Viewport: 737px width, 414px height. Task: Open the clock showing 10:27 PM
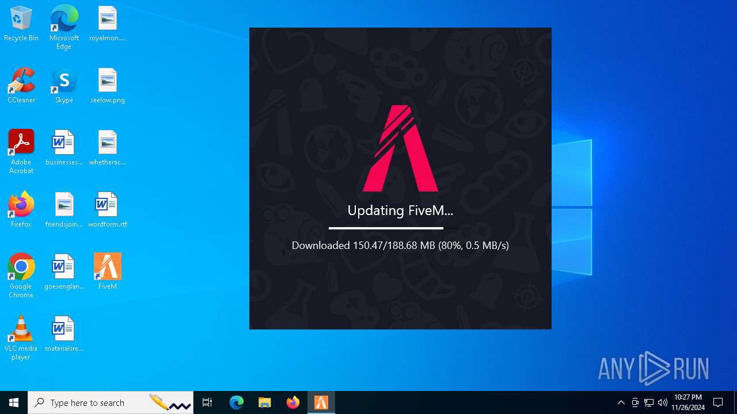pos(688,402)
